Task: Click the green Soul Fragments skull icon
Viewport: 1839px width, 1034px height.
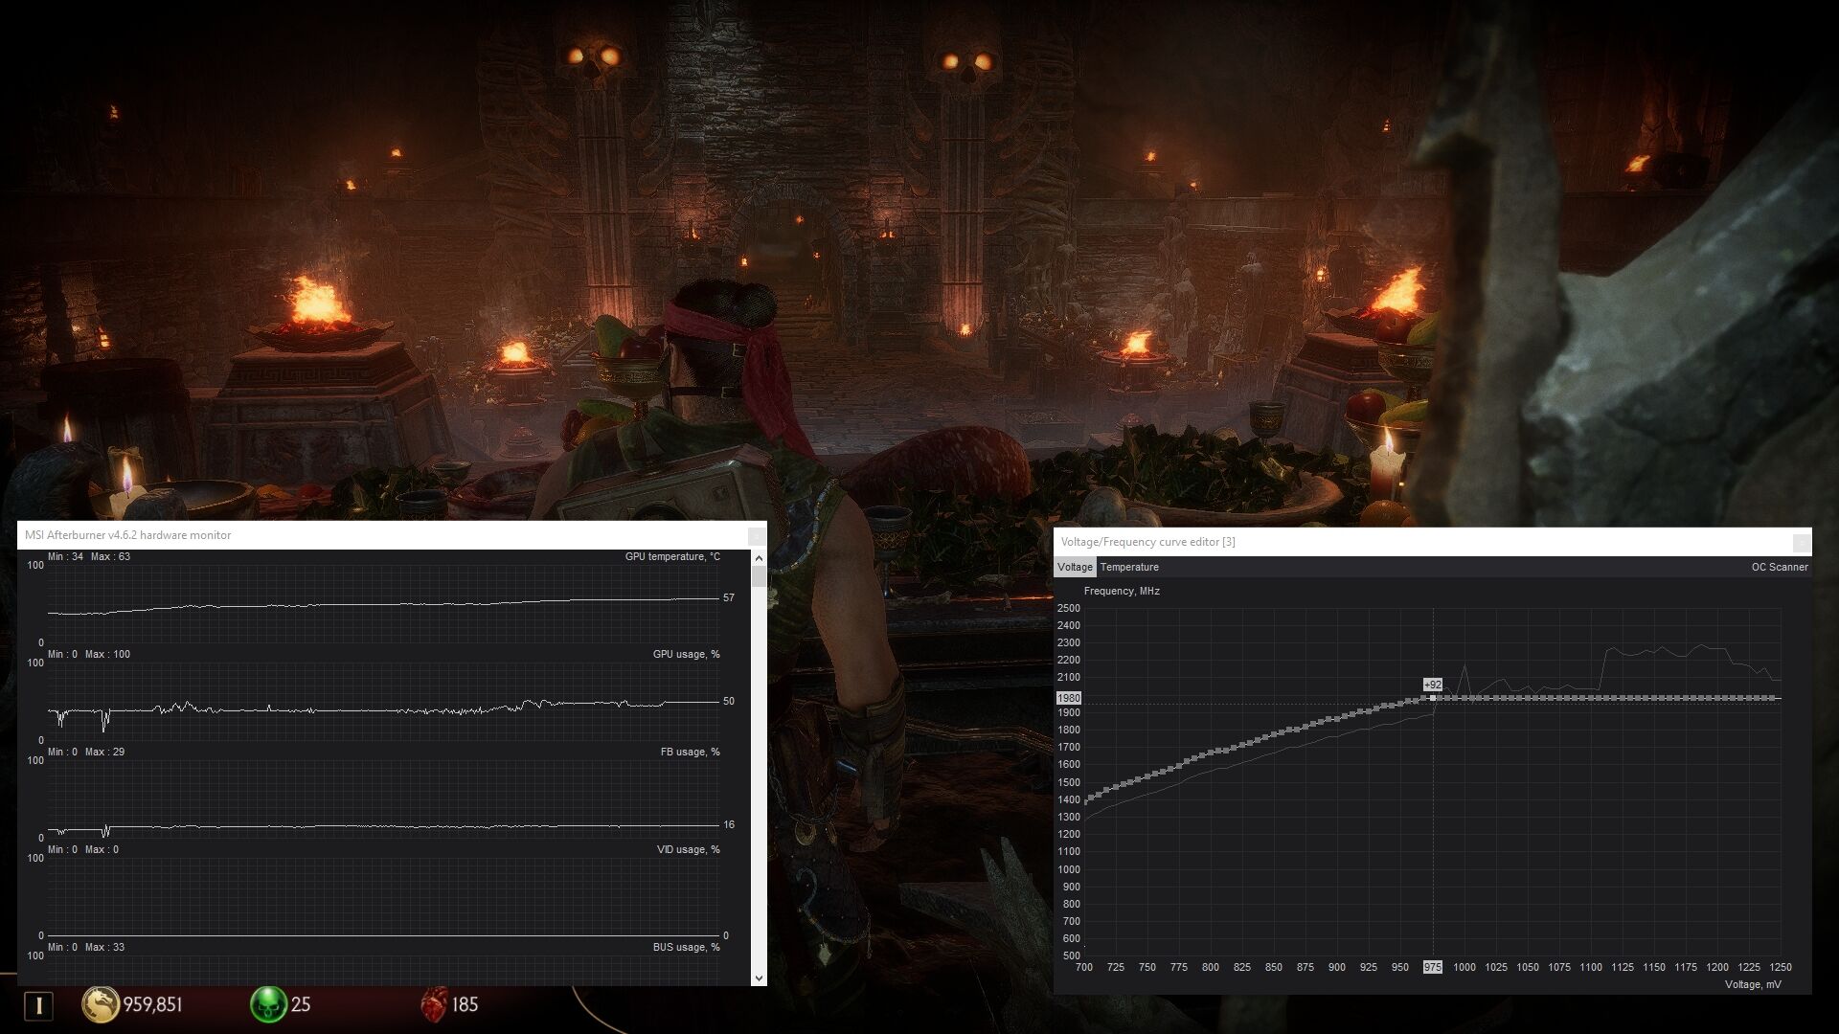Action: [x=268, y=1003]
